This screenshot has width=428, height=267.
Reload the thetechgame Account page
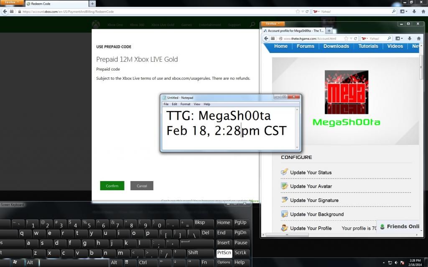click(x=357, y=38)
